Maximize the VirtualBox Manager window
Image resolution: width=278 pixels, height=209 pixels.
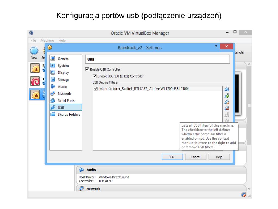(235, 32)
